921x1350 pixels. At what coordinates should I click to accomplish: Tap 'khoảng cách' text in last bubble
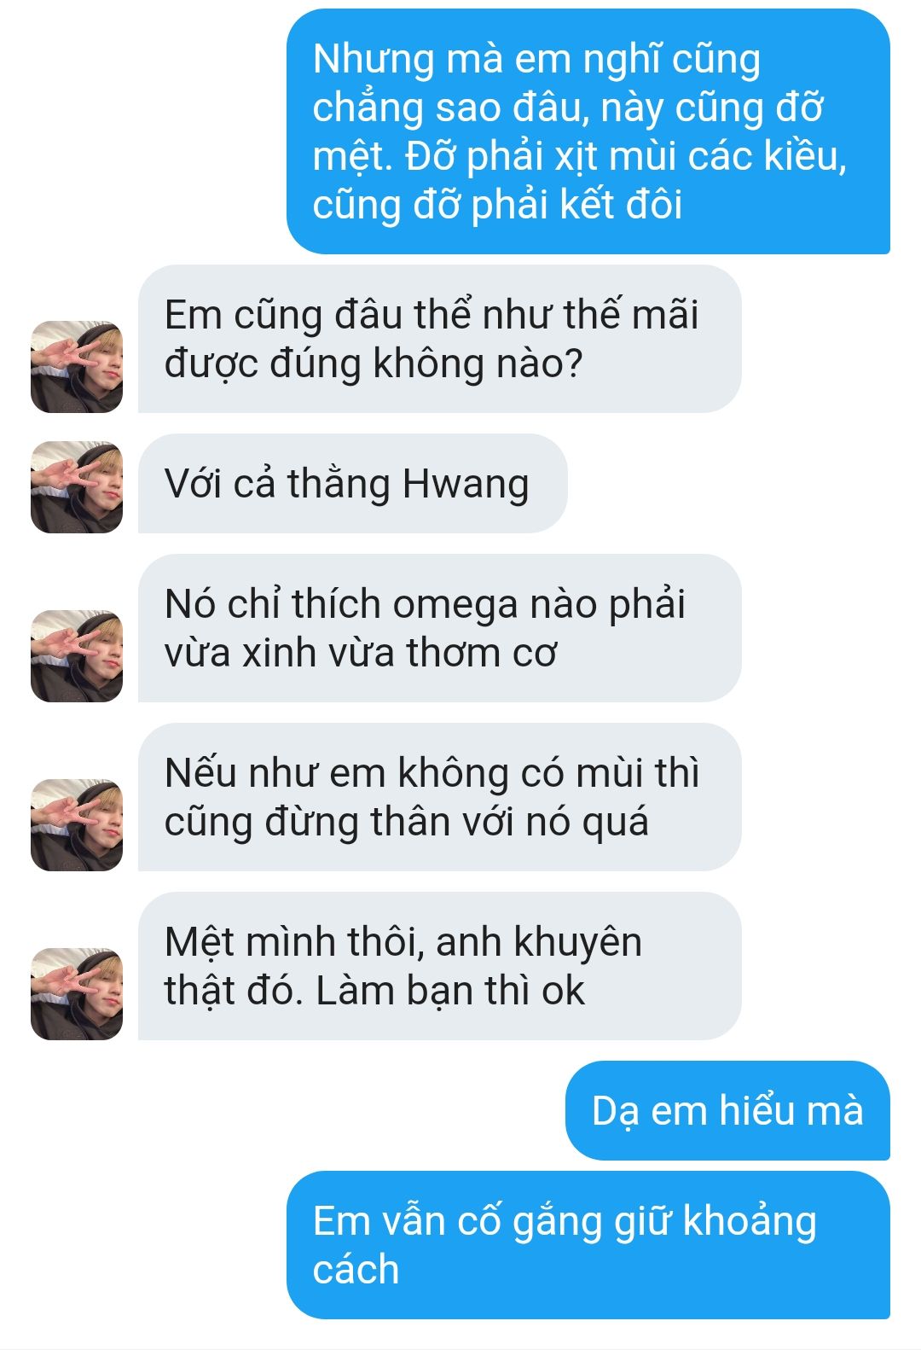pyautogui.click(x=565, y=1245)
